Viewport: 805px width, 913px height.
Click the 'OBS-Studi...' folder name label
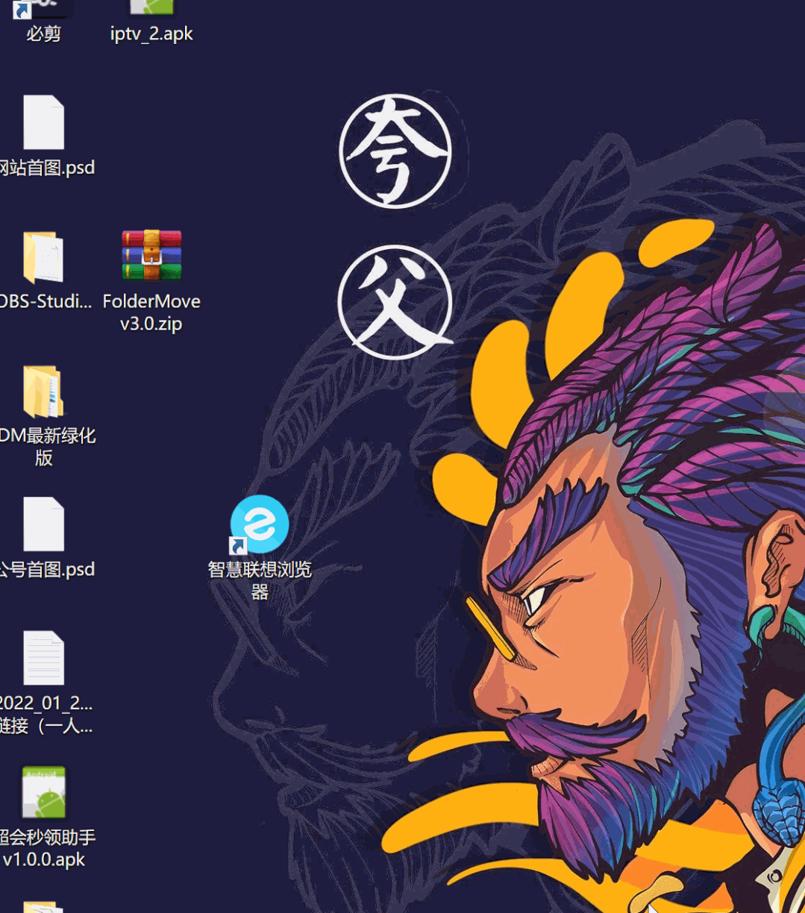[46, 301]
